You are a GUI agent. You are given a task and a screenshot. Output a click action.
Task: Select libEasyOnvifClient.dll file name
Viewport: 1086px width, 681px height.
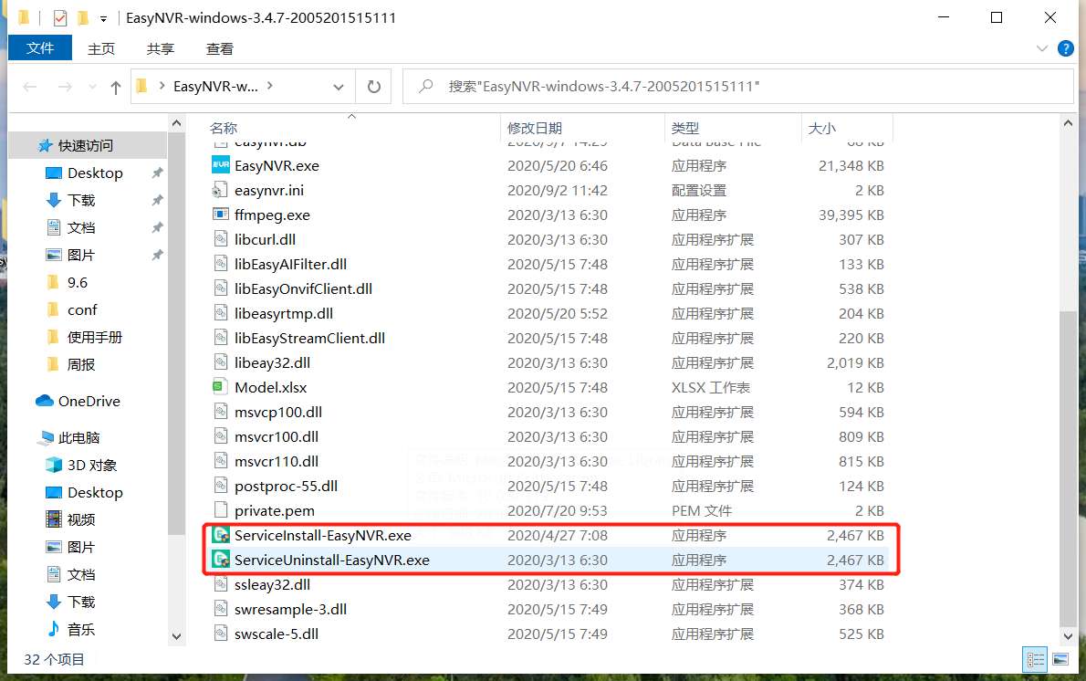click(303, 288)
